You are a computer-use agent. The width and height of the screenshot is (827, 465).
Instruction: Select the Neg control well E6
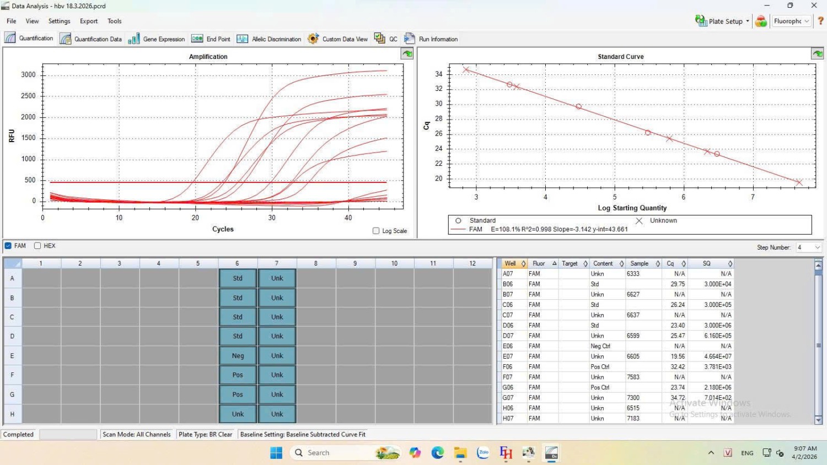pos(238,356)
